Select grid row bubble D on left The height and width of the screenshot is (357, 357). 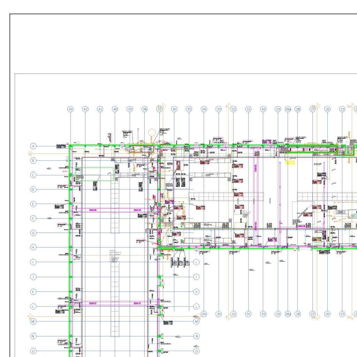(33, 190)
